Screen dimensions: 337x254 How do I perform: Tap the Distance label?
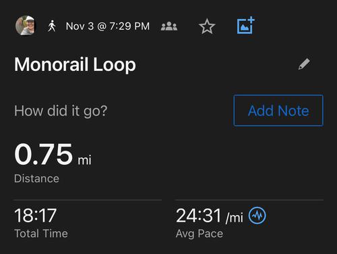(x=36, y=178)
